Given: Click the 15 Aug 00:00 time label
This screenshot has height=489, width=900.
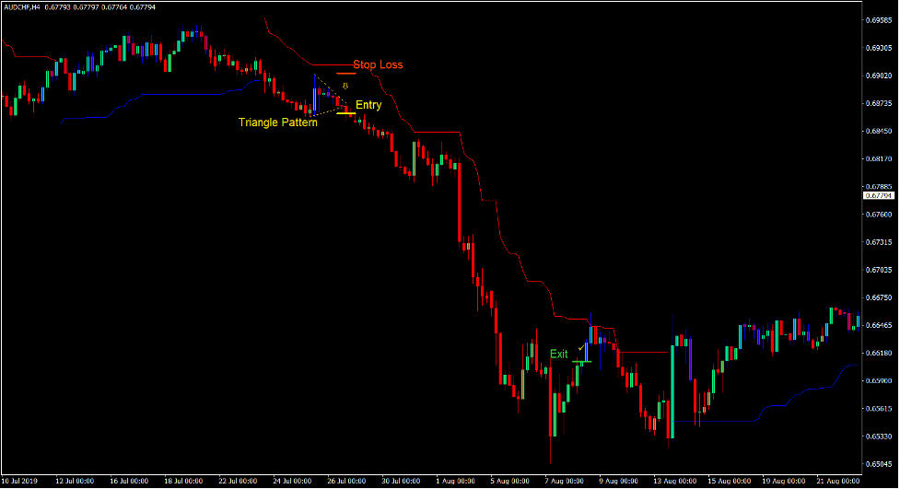Looking at the screenshot, I should (729, 481).
